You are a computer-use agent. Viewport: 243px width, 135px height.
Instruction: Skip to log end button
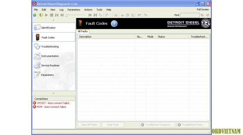tap(95, 15)
